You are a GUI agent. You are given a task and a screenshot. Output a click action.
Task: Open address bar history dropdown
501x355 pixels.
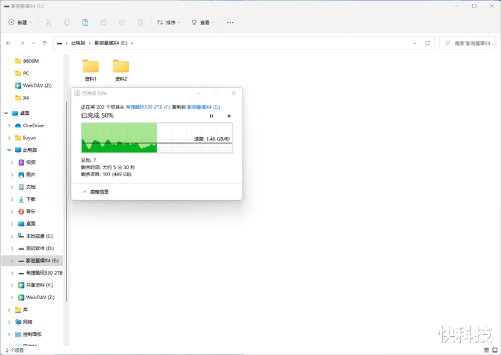point(415,43)
